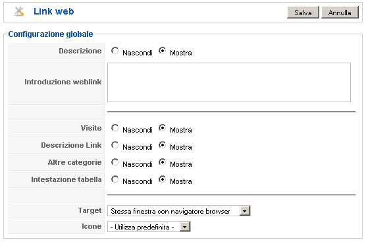Click the Link web tools icon
The width and height of the screenshot is (366, 242).
[x=19, y=11]
